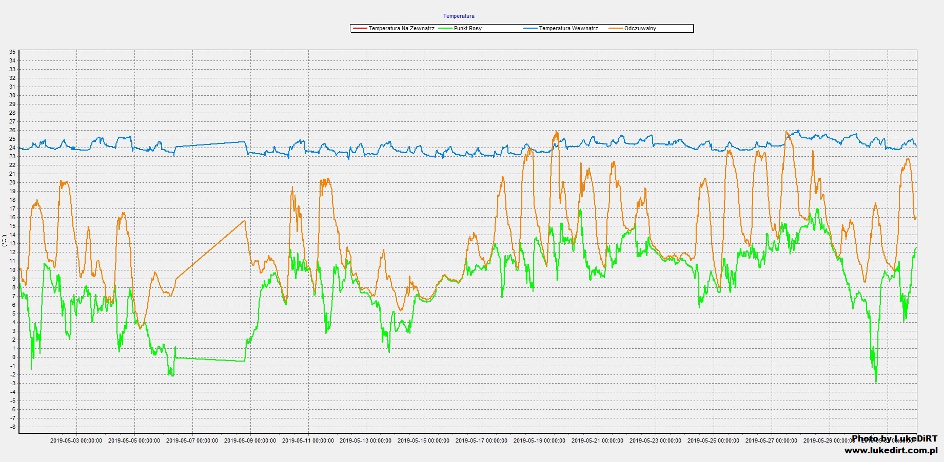Viewport: 944px width, 462px height.
Task: Click the green line swatch in legend
Action: point(444,29)
